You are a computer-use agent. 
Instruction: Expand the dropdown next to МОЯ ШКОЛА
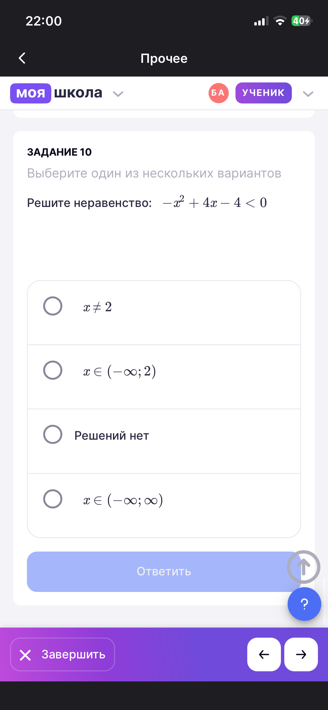118,94
